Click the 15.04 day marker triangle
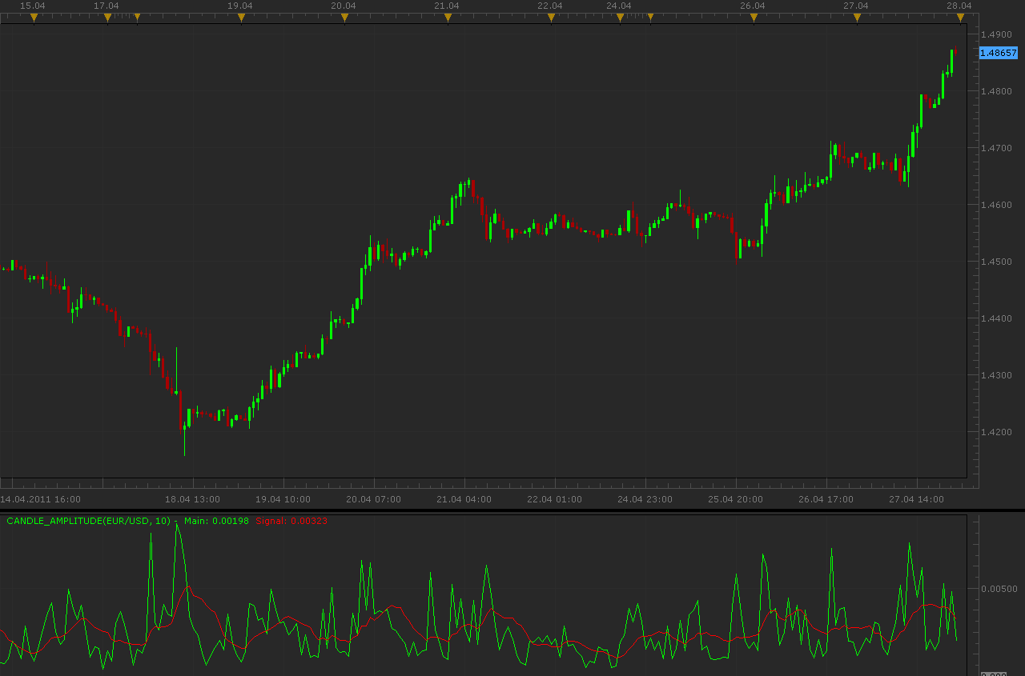This screenshot has width=1025, height=676. (34, 17)
